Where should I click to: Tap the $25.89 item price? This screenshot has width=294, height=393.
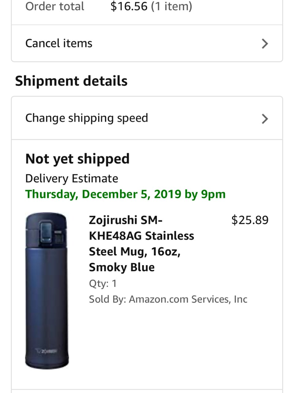250,220
